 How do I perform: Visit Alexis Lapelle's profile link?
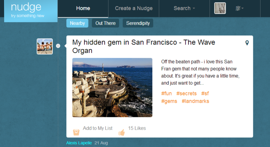point(79,143)
